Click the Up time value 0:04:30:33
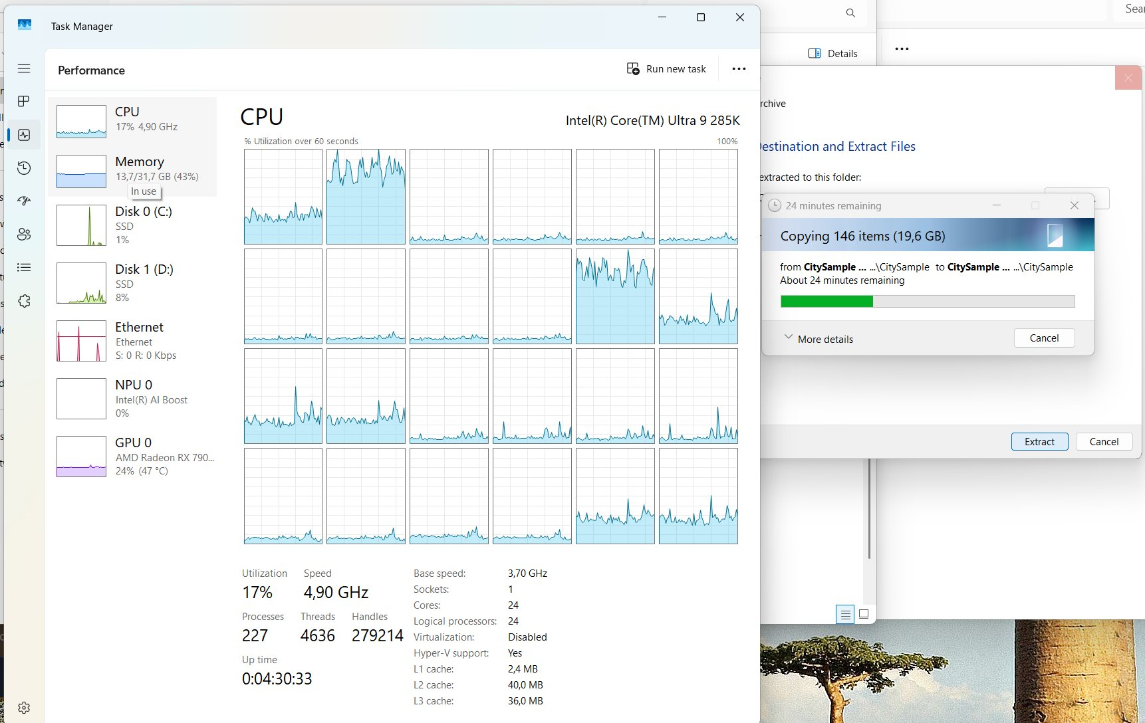Screen dimensions: 1145x723 (277, 678)
